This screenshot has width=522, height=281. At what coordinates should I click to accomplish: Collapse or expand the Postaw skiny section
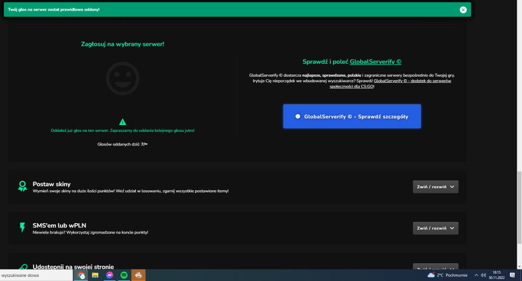click(435, 187)
